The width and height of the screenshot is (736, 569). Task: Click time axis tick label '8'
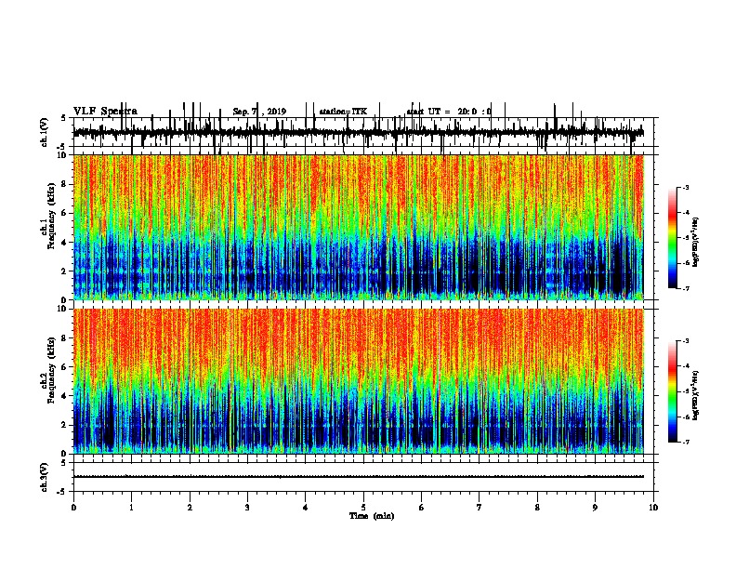[537, 508]
